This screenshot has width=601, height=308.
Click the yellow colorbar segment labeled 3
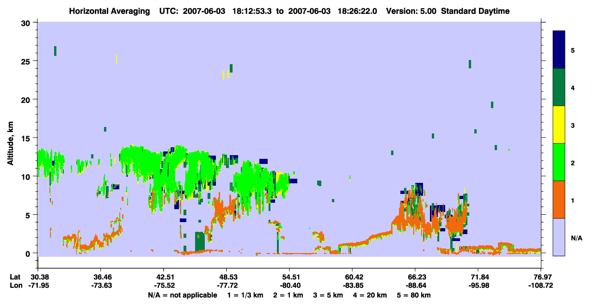tap(559, 125)
